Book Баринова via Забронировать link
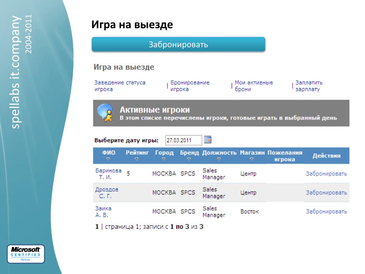Image resolution: width=365 pixels, height=274 pixels. point(327,174)
